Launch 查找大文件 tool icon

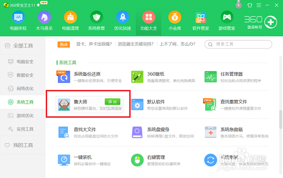point(64,132)
